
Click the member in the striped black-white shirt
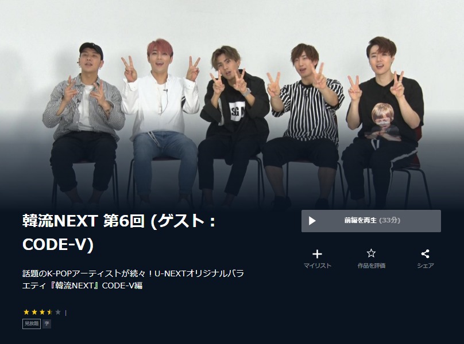305,124
